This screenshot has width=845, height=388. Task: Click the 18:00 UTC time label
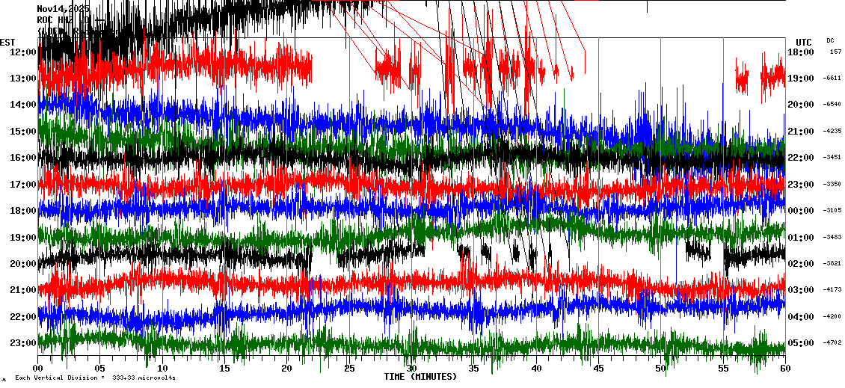pyautogui.click(x=801, y=52)
